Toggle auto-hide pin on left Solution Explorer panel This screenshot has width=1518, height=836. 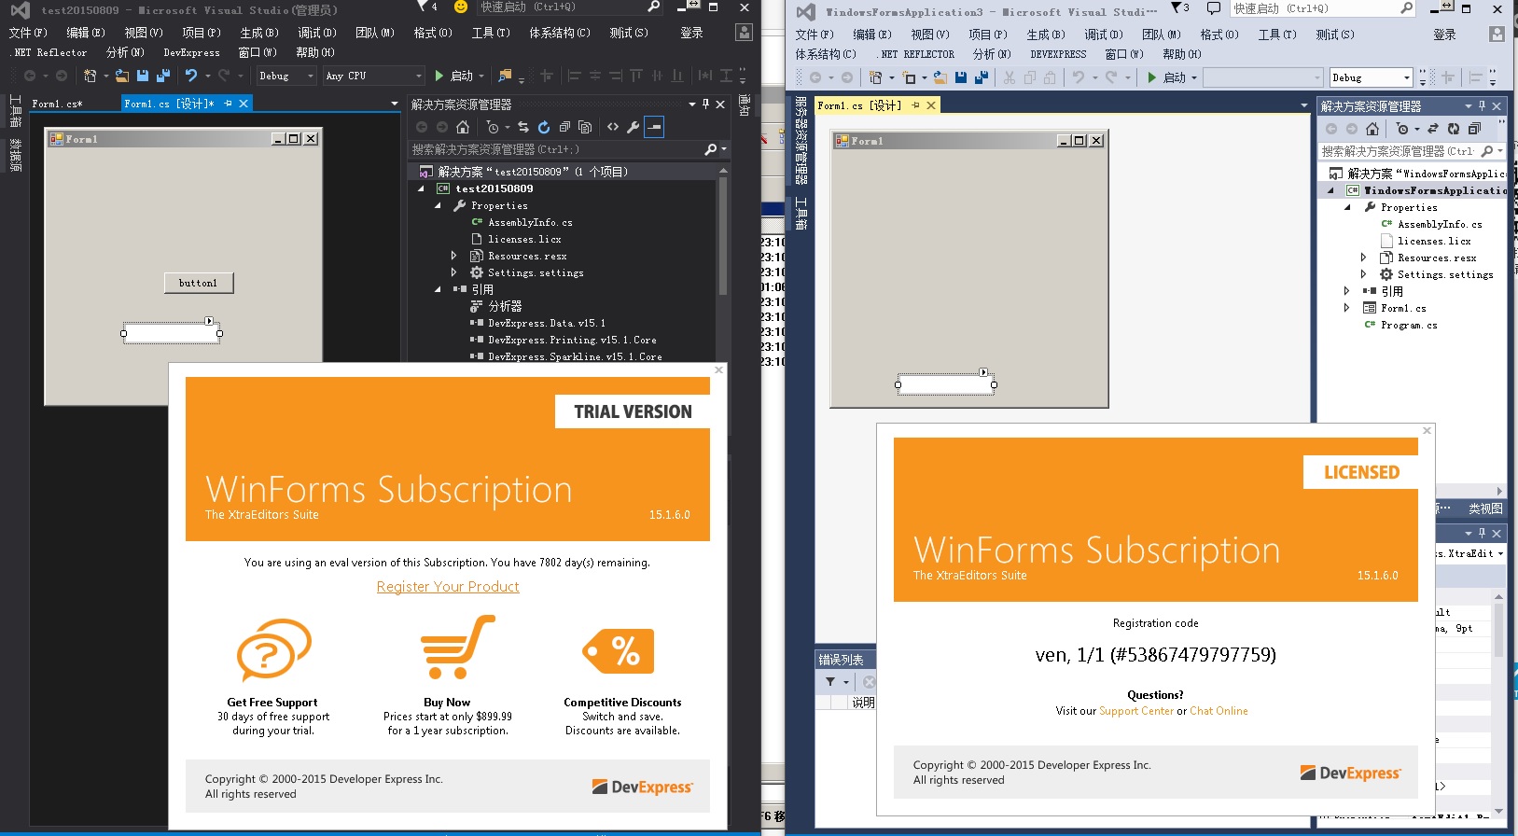[x=705, y=104]
